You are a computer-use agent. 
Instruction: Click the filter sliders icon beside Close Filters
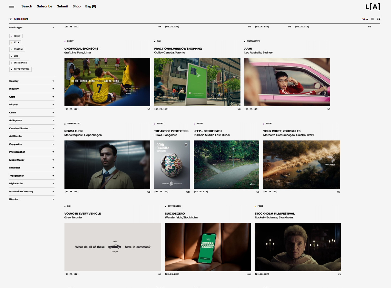pos(11,19)
